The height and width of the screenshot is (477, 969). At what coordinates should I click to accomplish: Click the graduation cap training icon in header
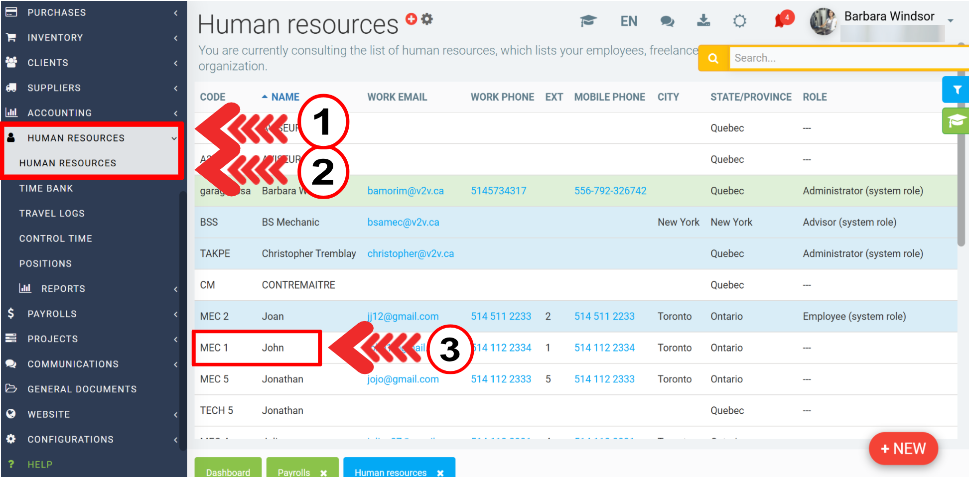(x=588, y=21)
